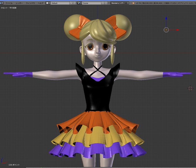Add a new scene with the plus button

[103, 3]
